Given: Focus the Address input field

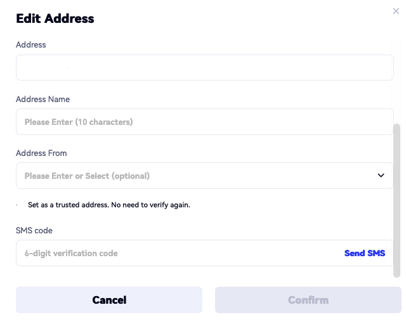Looking at the screenshot, I should point(204,68).
